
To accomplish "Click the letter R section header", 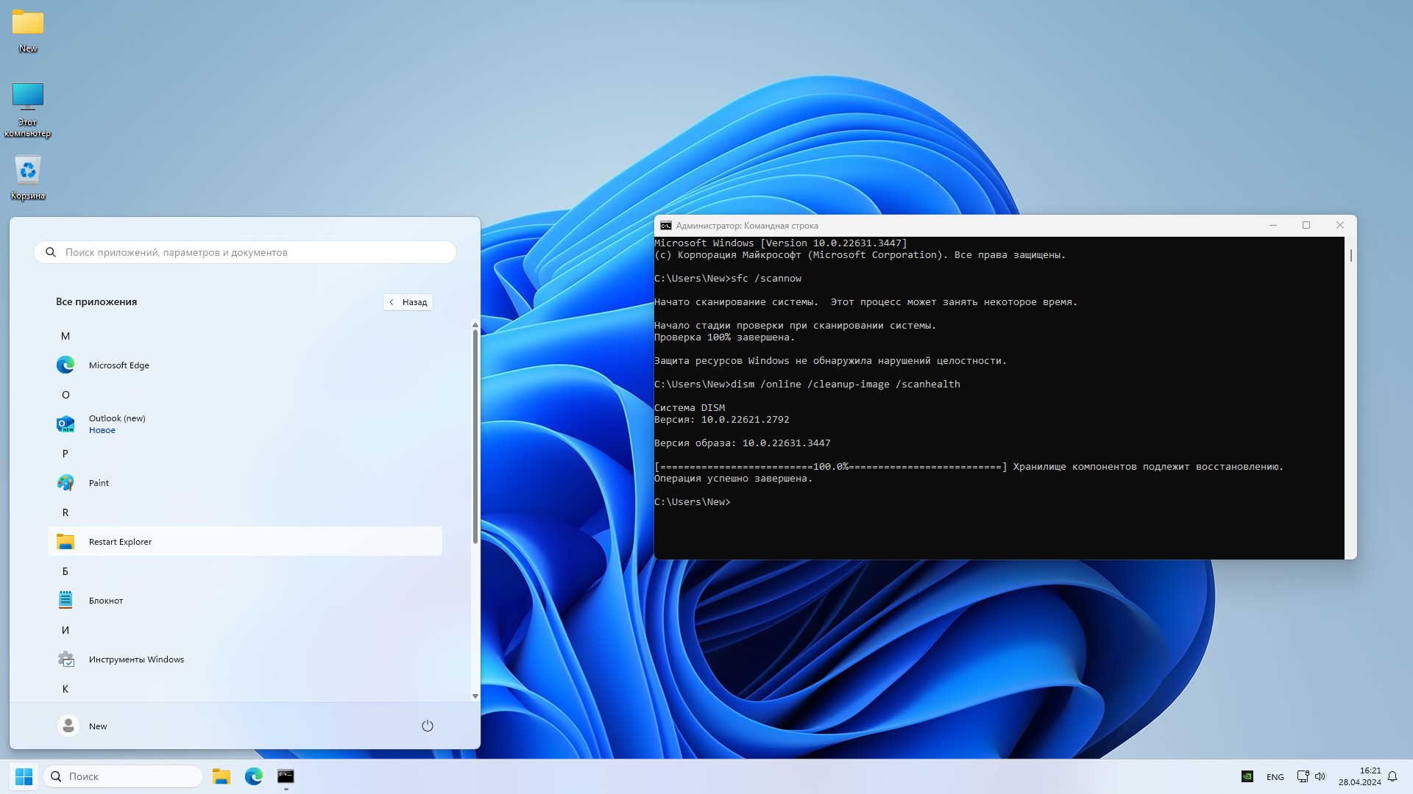I will tap(65, 512).
